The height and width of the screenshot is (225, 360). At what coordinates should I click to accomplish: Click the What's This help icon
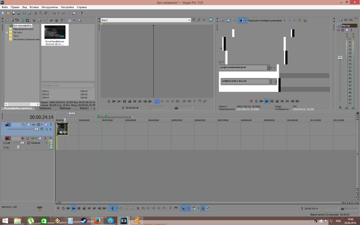pyautogui.click(x=81, y=13)
